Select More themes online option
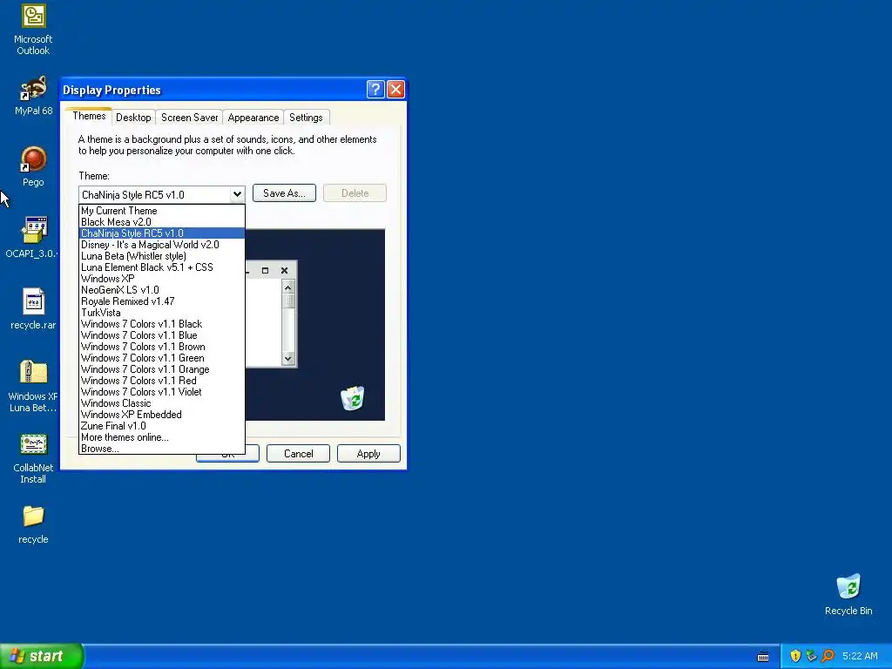Image resolution: width=892 pixels, height=669 pixels. (x=161, y=437)
